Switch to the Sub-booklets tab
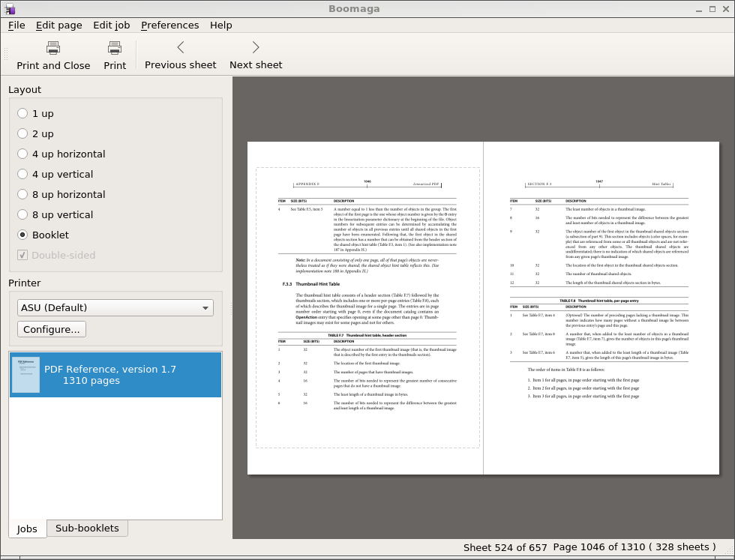 click(x=87, y=529)
